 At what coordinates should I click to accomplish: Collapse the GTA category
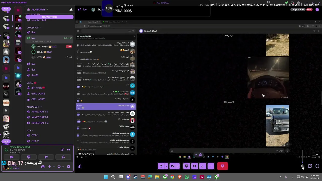coord(30,131)
